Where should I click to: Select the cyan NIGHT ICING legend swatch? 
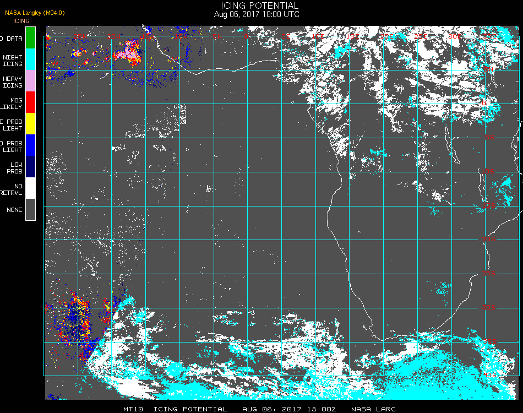coord(31,59)
